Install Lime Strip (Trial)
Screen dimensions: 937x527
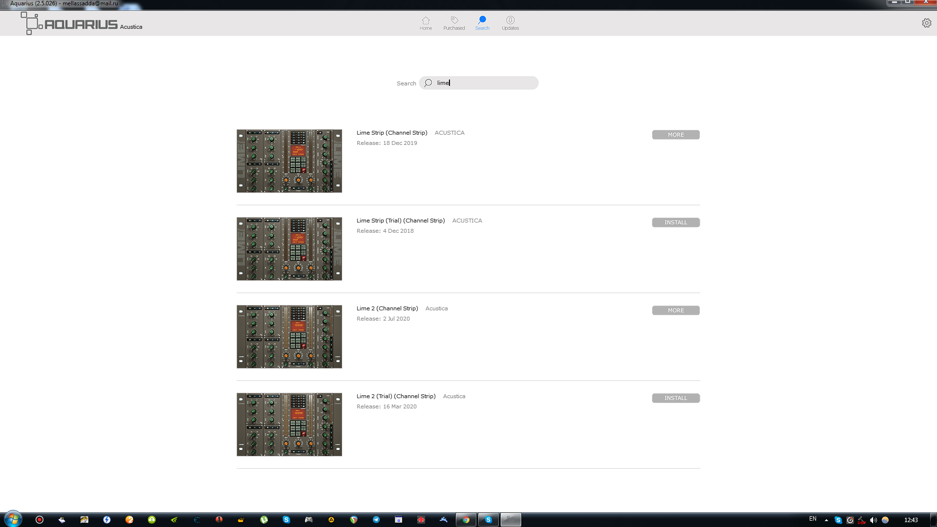[x=675, y=223]
